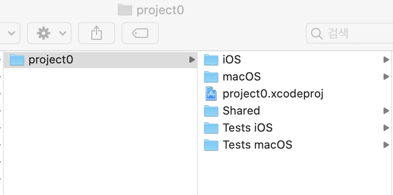Select the project0.xcodeproj file name

click(273, 94)
